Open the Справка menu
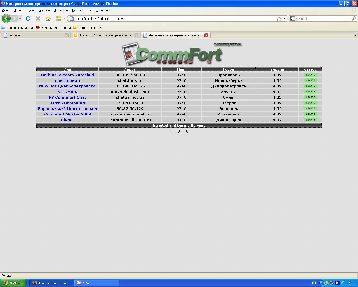Image resolution: width=358 pixels, height=287 pixels. [x=102, y=10]
